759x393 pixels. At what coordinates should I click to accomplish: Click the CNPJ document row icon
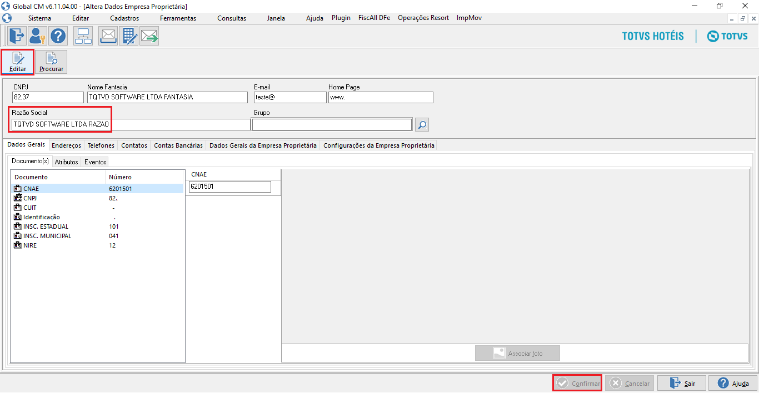click(18, 198)
